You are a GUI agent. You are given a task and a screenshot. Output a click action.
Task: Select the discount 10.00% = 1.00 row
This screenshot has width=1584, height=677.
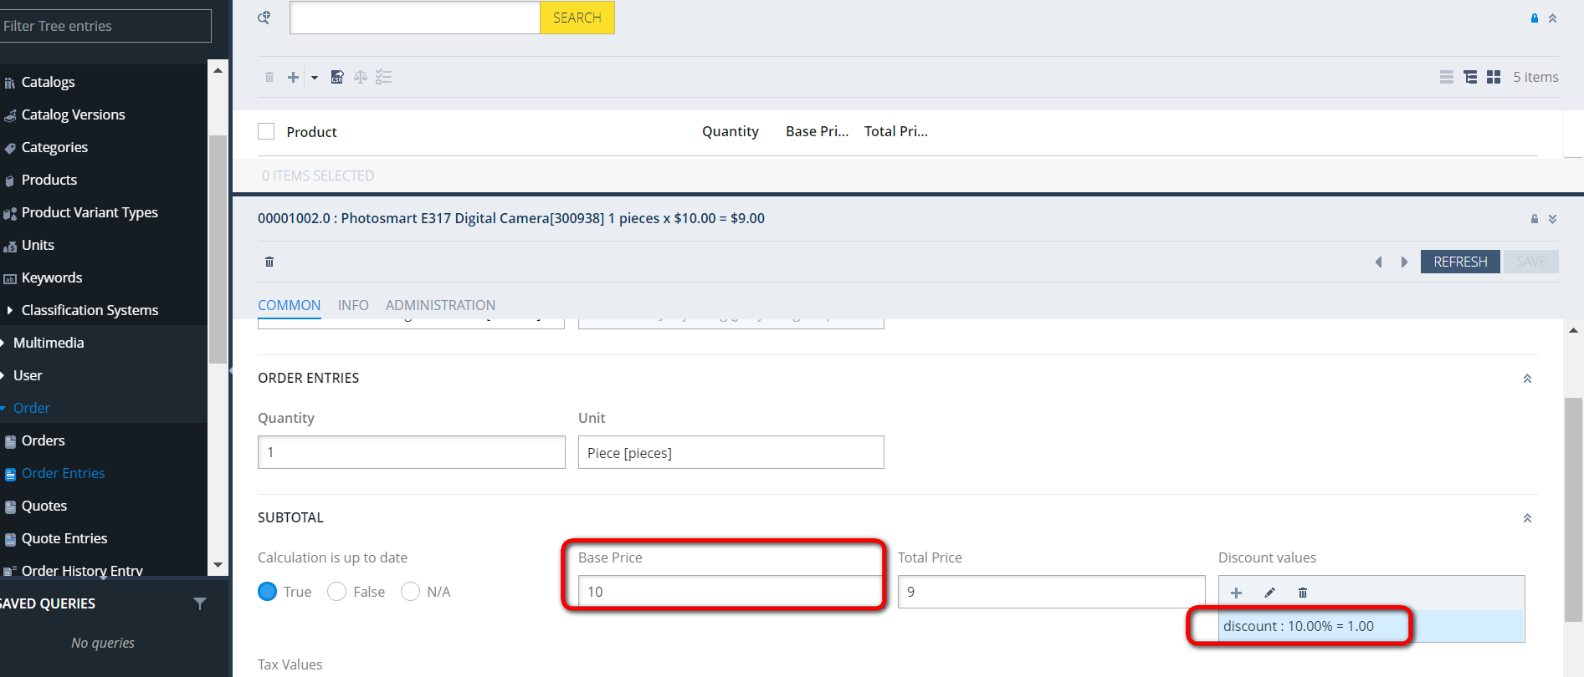tap(1371, 626)
